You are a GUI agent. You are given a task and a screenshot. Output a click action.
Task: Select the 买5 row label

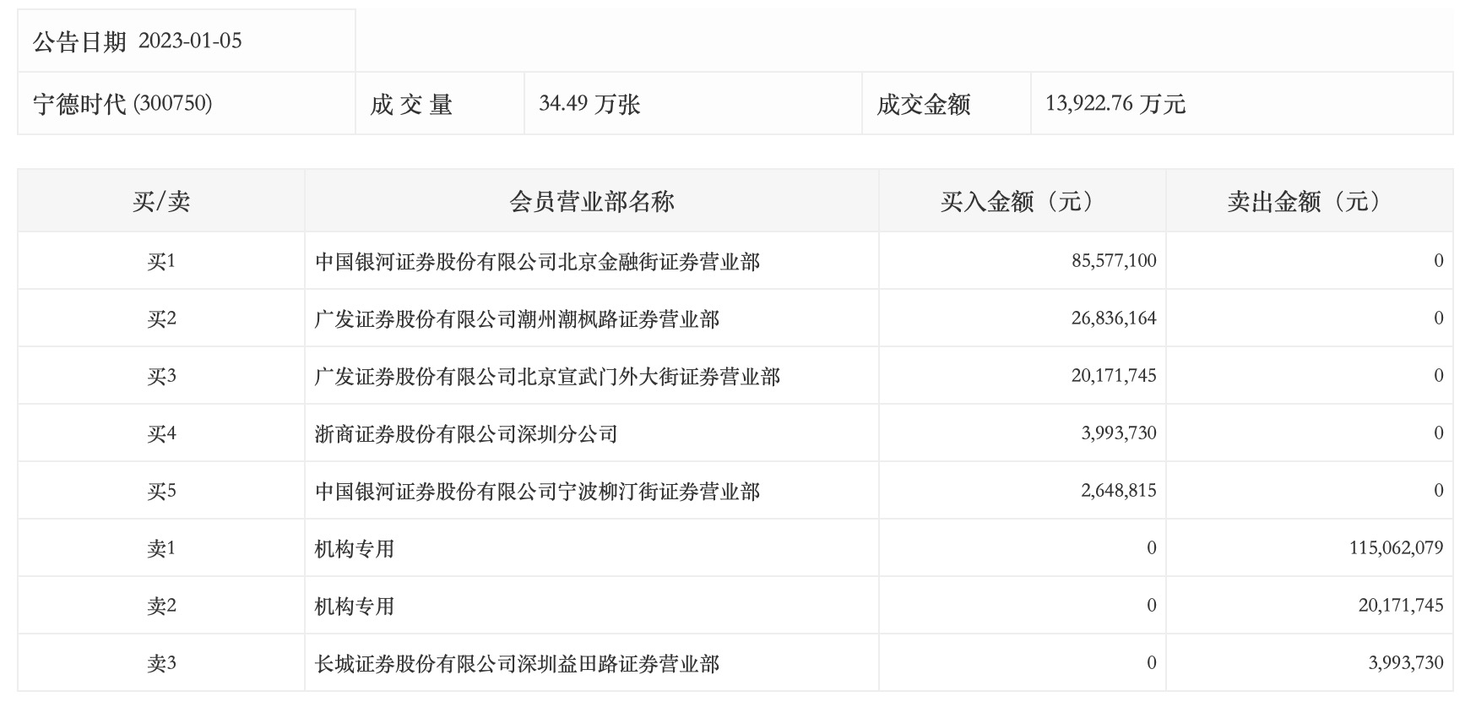pyautogui.click(x=161, y=491)
